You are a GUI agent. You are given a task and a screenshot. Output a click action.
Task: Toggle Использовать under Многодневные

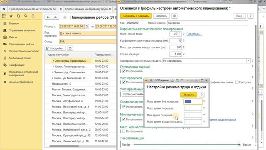pos(124,119)
